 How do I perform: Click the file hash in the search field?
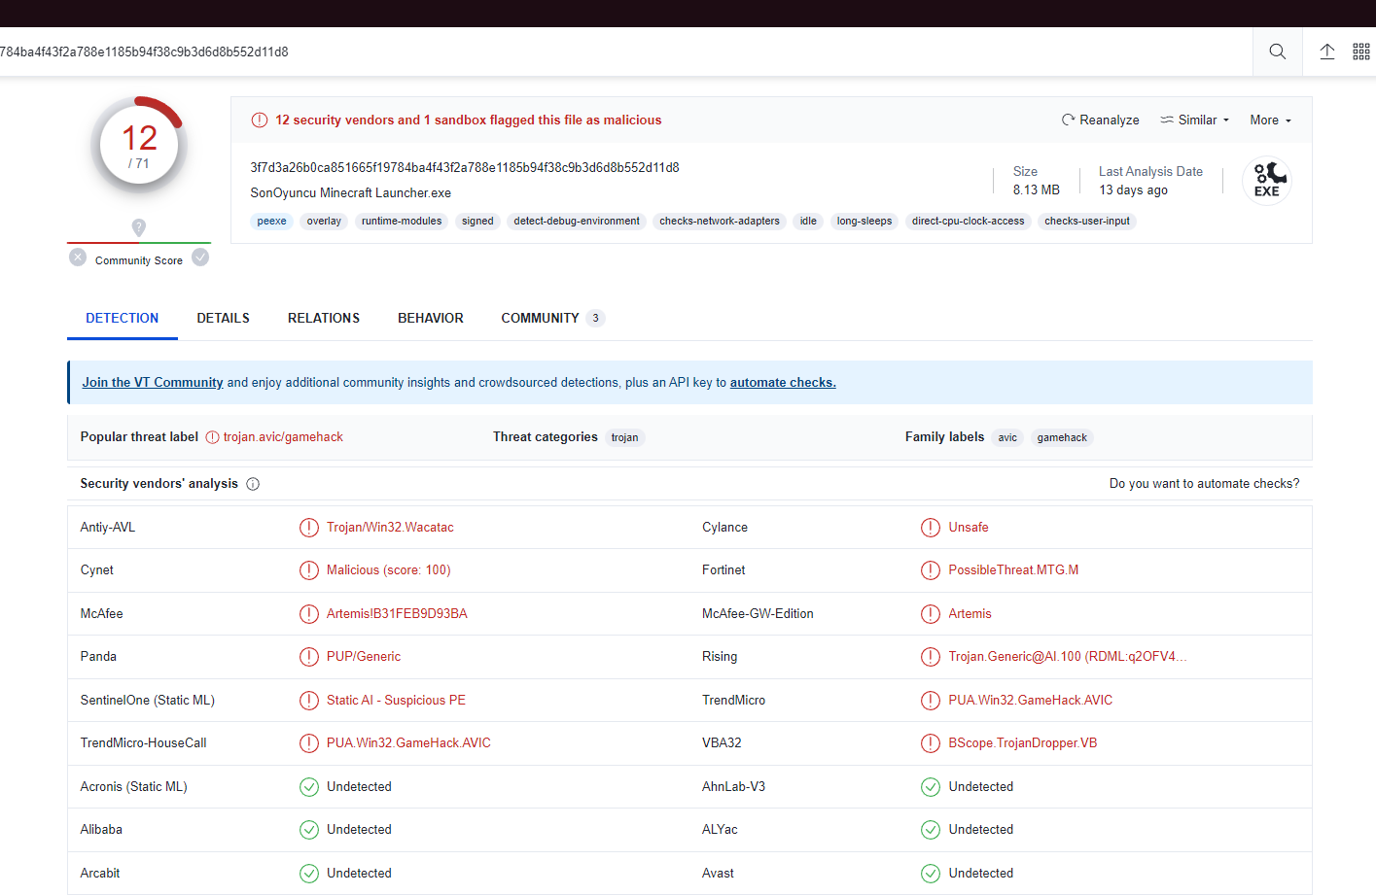144,52
